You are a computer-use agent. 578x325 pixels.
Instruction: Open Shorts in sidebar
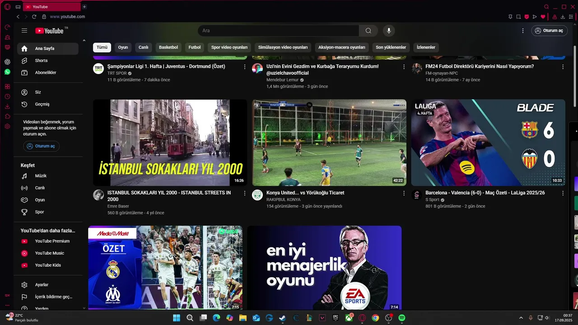click(x=48, y=60)
